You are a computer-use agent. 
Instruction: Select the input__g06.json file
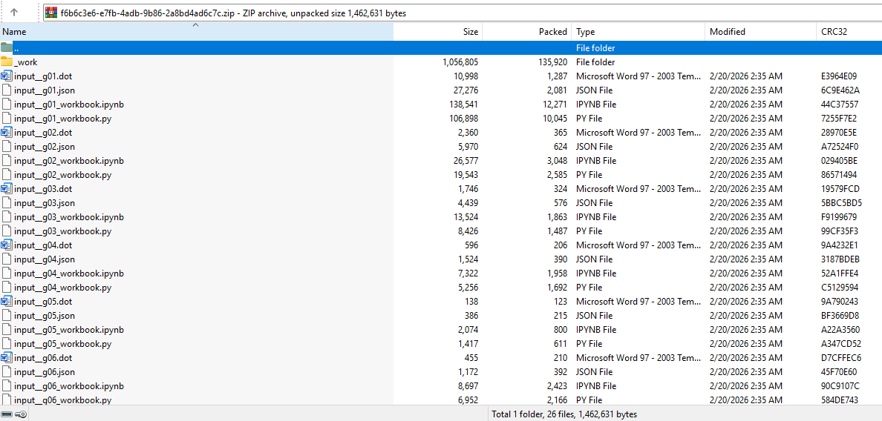[45, 372]
